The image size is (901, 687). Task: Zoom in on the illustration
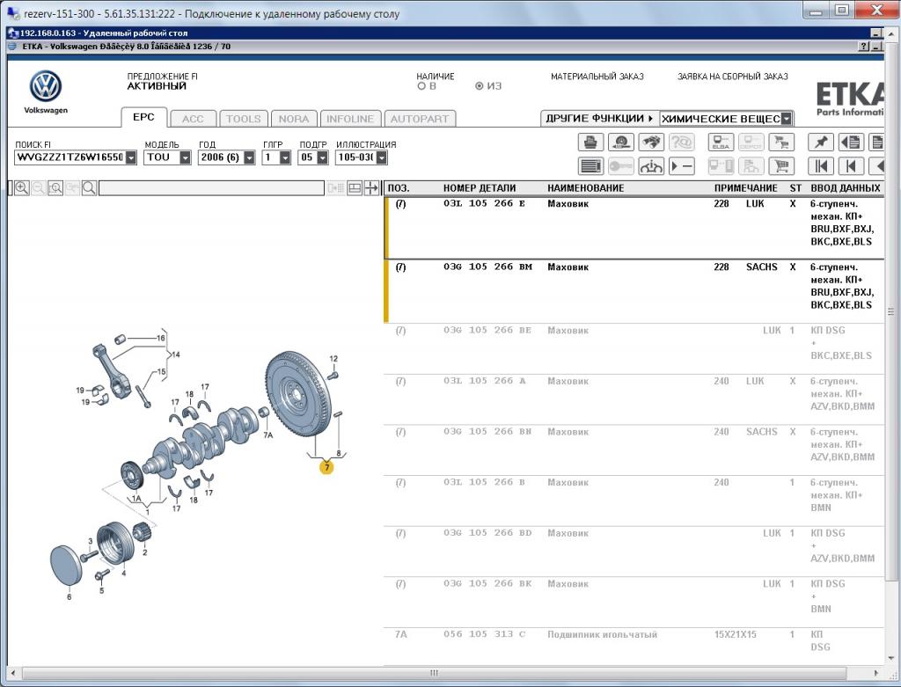click(22, 188)
